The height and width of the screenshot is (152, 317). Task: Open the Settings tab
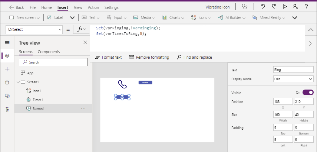click(111, 7)
